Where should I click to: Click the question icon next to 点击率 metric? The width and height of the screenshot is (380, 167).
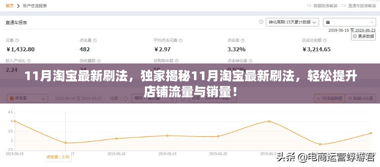pyautogui.click(x=243, y=40)
